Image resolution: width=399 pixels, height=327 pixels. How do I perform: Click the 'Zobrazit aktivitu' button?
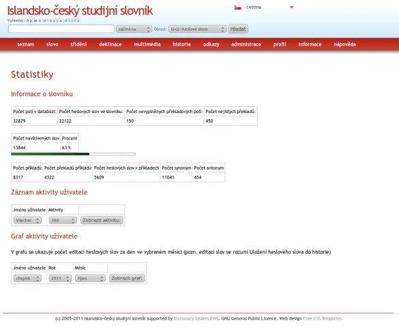[x=102, y=220]
